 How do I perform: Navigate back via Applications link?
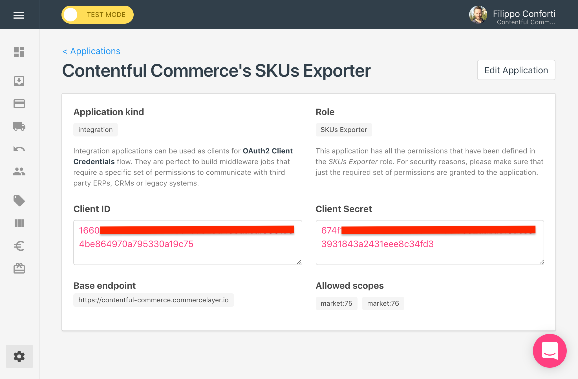click(x=91, y=51)
